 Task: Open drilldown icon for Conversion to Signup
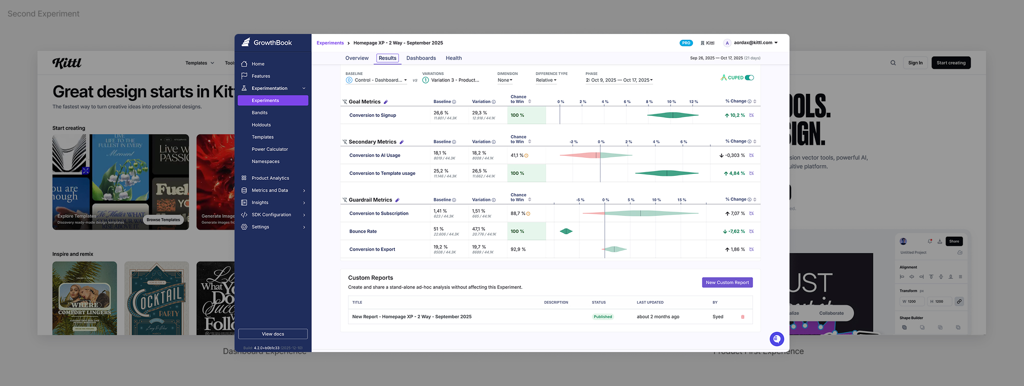click(751, 115)
